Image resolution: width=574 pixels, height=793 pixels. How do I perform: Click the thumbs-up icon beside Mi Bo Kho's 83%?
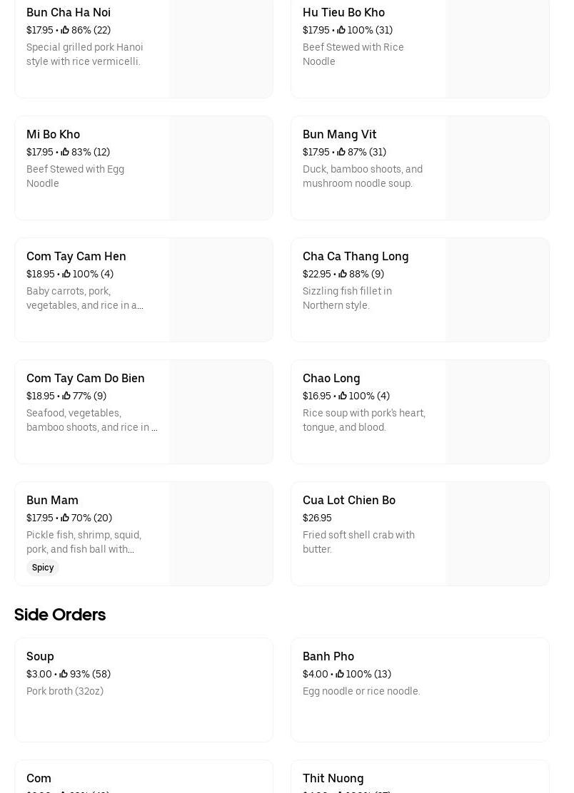tap(65, 152)
